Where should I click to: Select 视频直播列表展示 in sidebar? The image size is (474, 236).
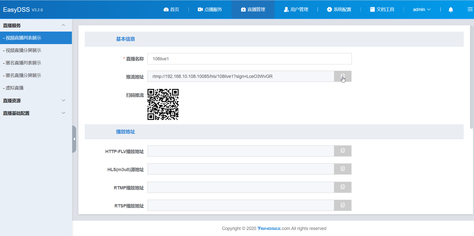coord(36,38)
